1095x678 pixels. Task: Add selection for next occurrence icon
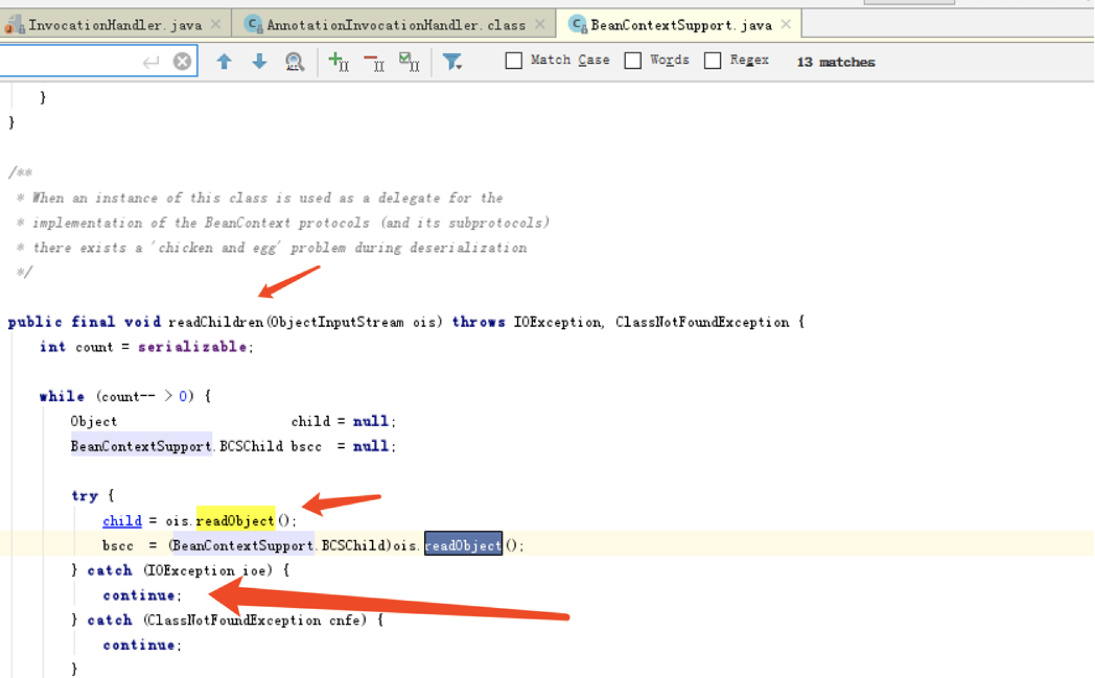pyautogui.click(x=339, y=61)
